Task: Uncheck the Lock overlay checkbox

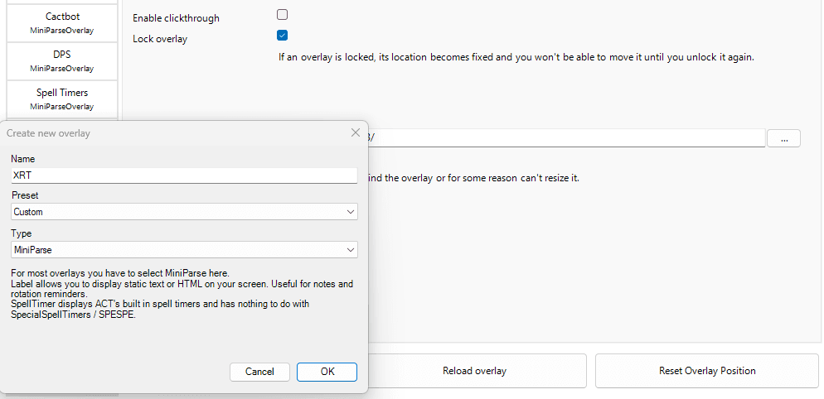Action: click(x=282, y=36)
